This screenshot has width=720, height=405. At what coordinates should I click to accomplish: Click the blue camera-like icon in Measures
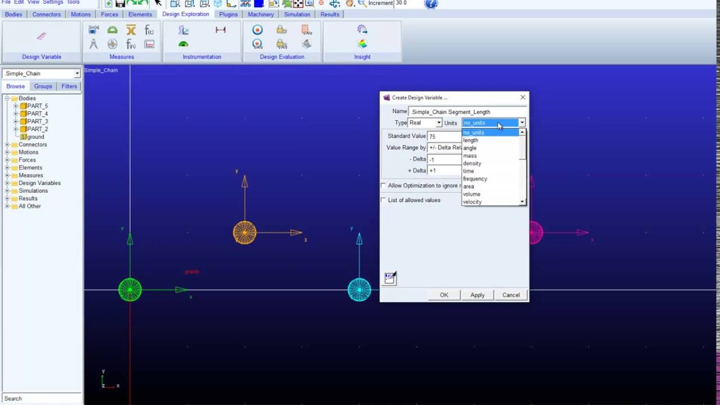coord(93,30)
